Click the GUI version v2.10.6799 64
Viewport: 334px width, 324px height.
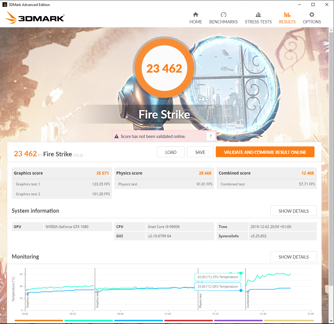(x=180, y=236)
